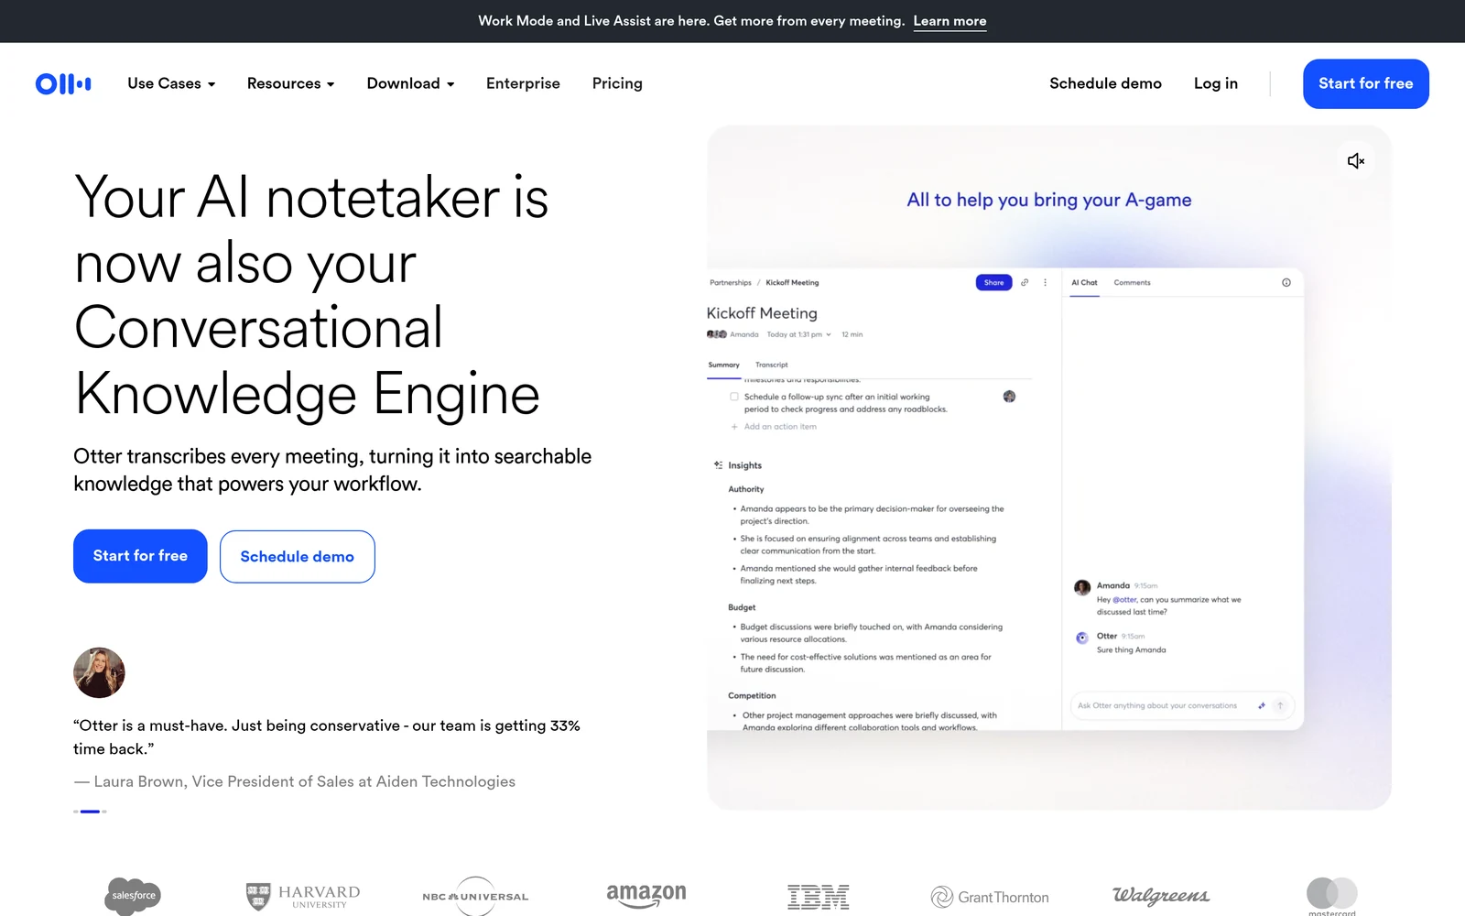This screenshot has height=916, width=1465.
Task: Click the Share button in the meeting
Action: tap(993, 282)
